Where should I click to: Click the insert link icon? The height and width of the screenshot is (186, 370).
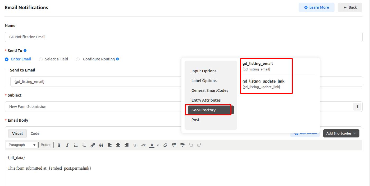tap(93, 145)
